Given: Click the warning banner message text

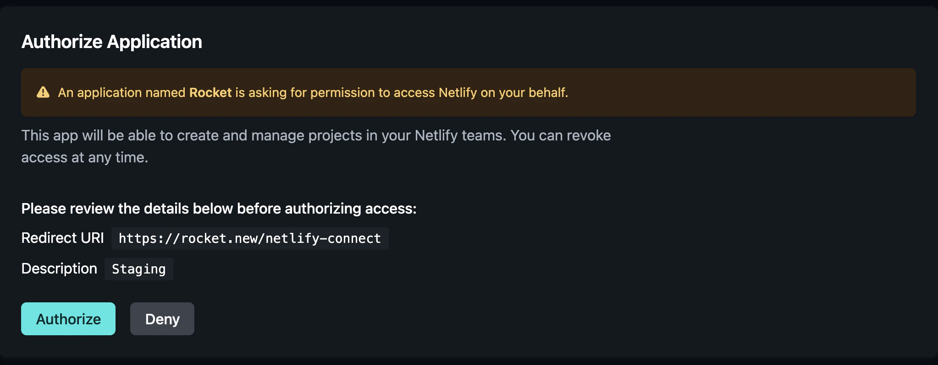Looking at the screenshot, I should pos(313,92).
